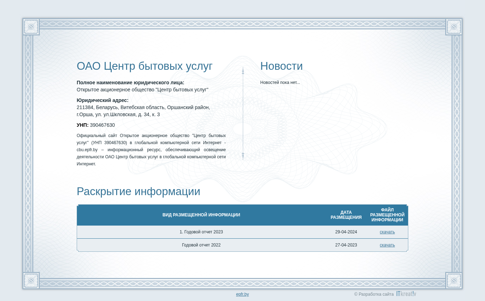Click the Вид размещенной информации column header

tap(201, 215)
